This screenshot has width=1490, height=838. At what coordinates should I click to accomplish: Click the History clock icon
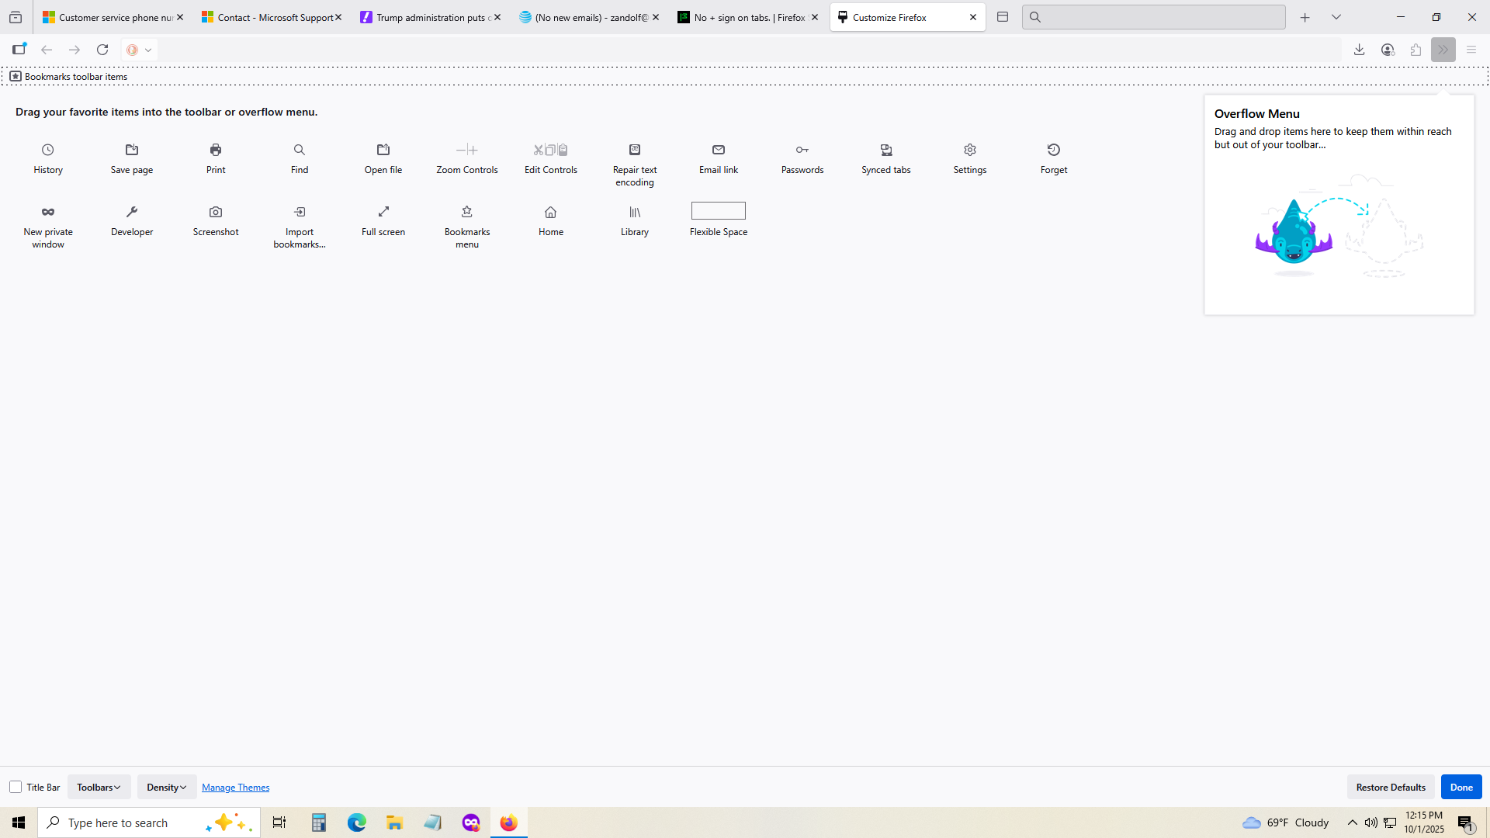point(48,150)
